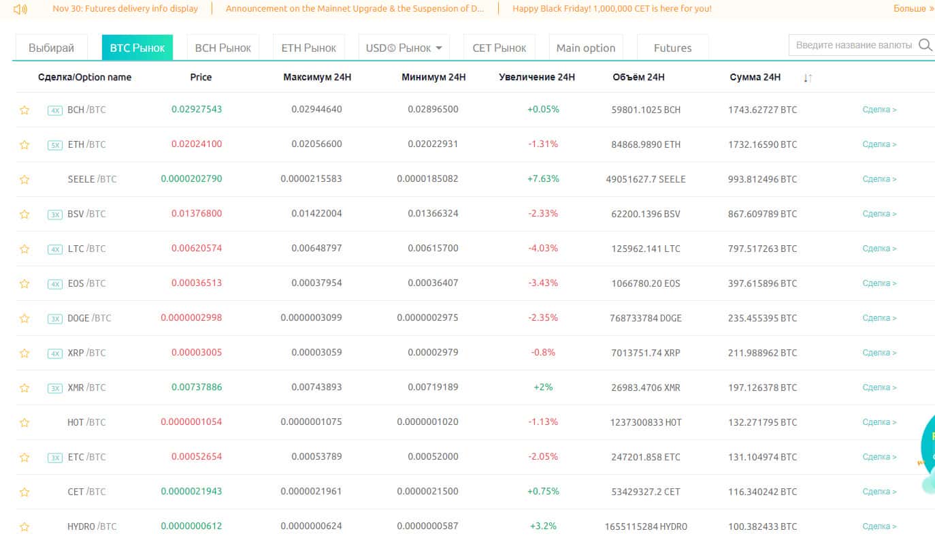Open the Больше announcements expander
The image size is (935, 538).
[914, 9]
